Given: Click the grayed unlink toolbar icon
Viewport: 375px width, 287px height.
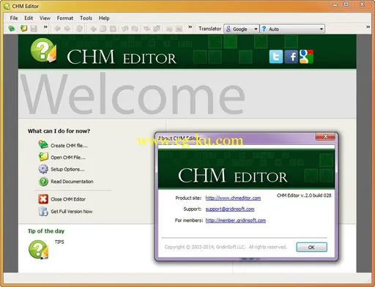Looking at the screenshot, I should pyautogui.click(x=157, y=29).
